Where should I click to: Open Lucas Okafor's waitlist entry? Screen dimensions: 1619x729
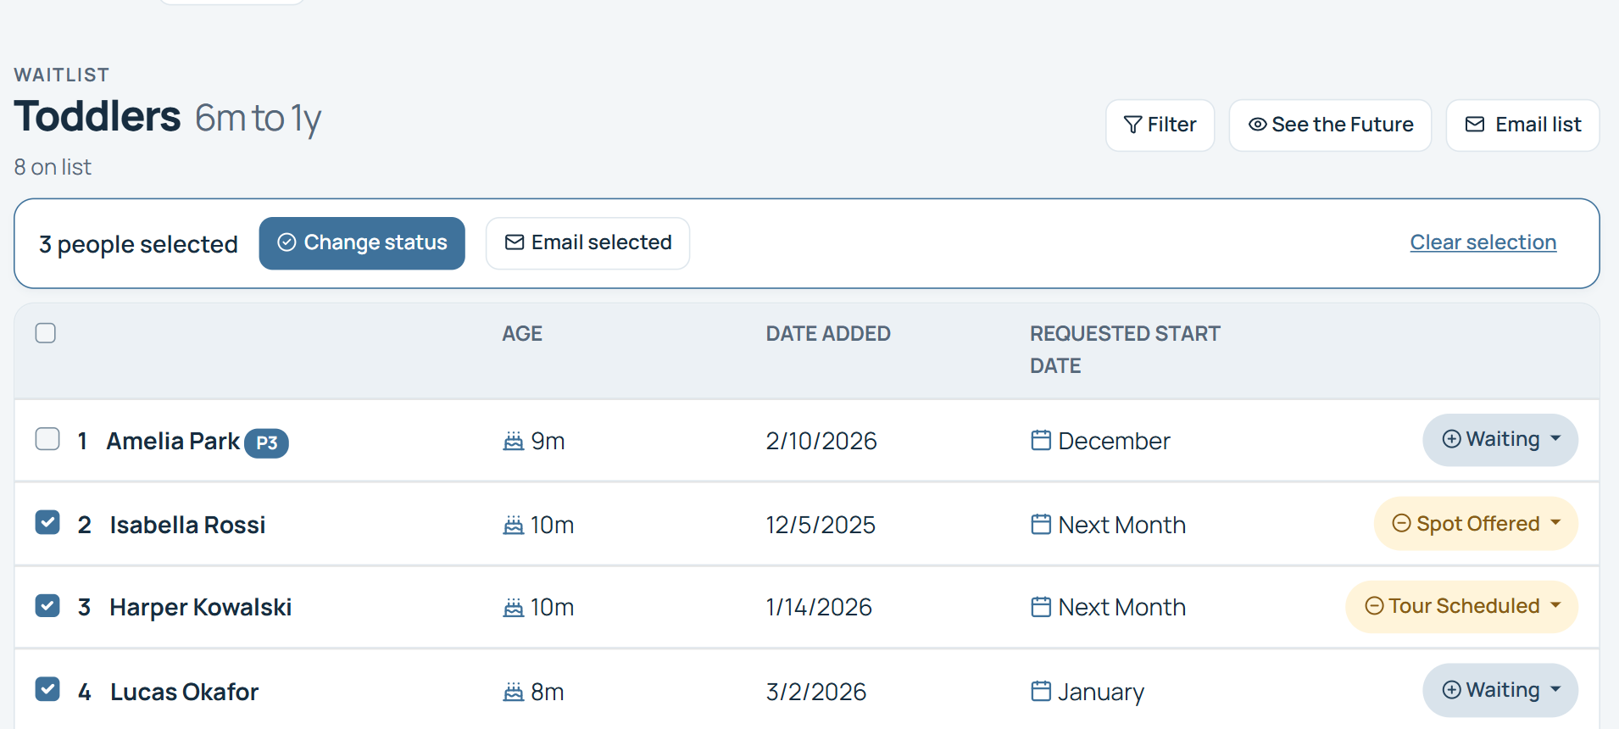(x=184, y=692)
